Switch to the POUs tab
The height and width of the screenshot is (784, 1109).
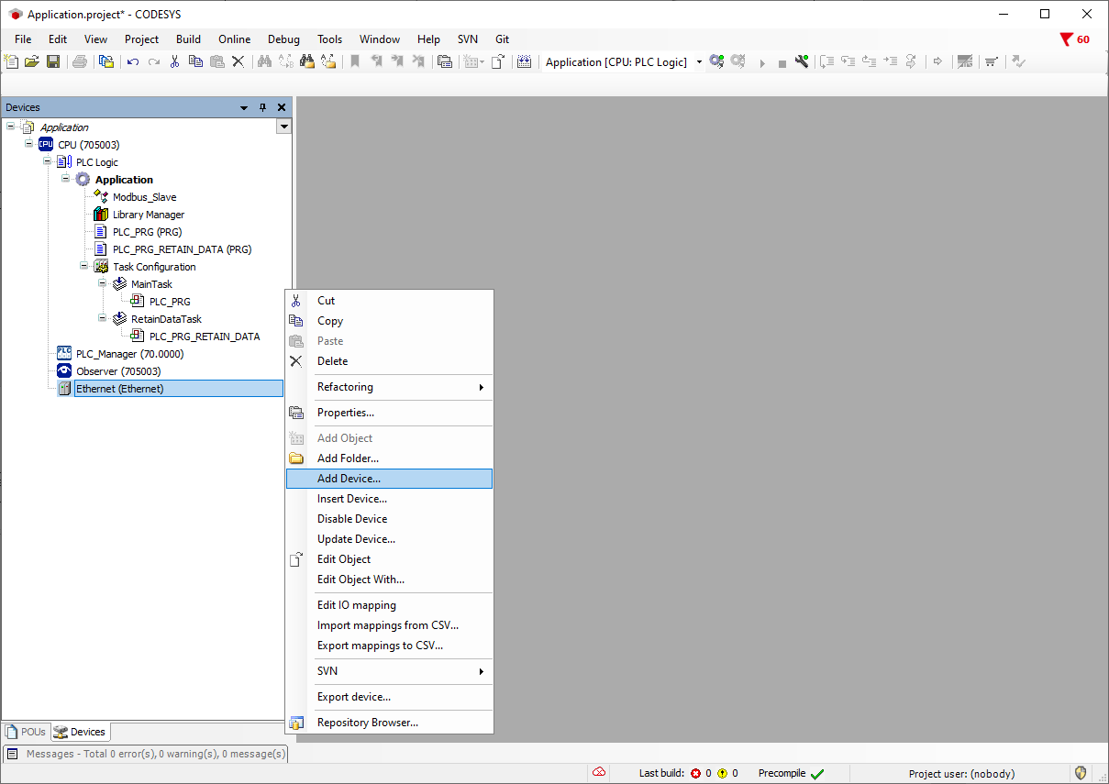pyautogui.click(x=26, y=732)
